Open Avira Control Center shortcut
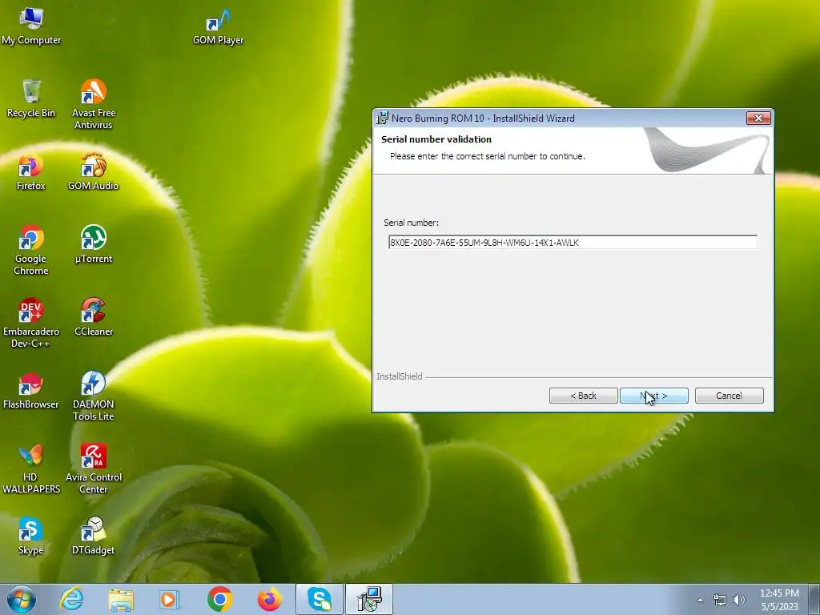This screenshot has width=820, height=615. [94, 468]
